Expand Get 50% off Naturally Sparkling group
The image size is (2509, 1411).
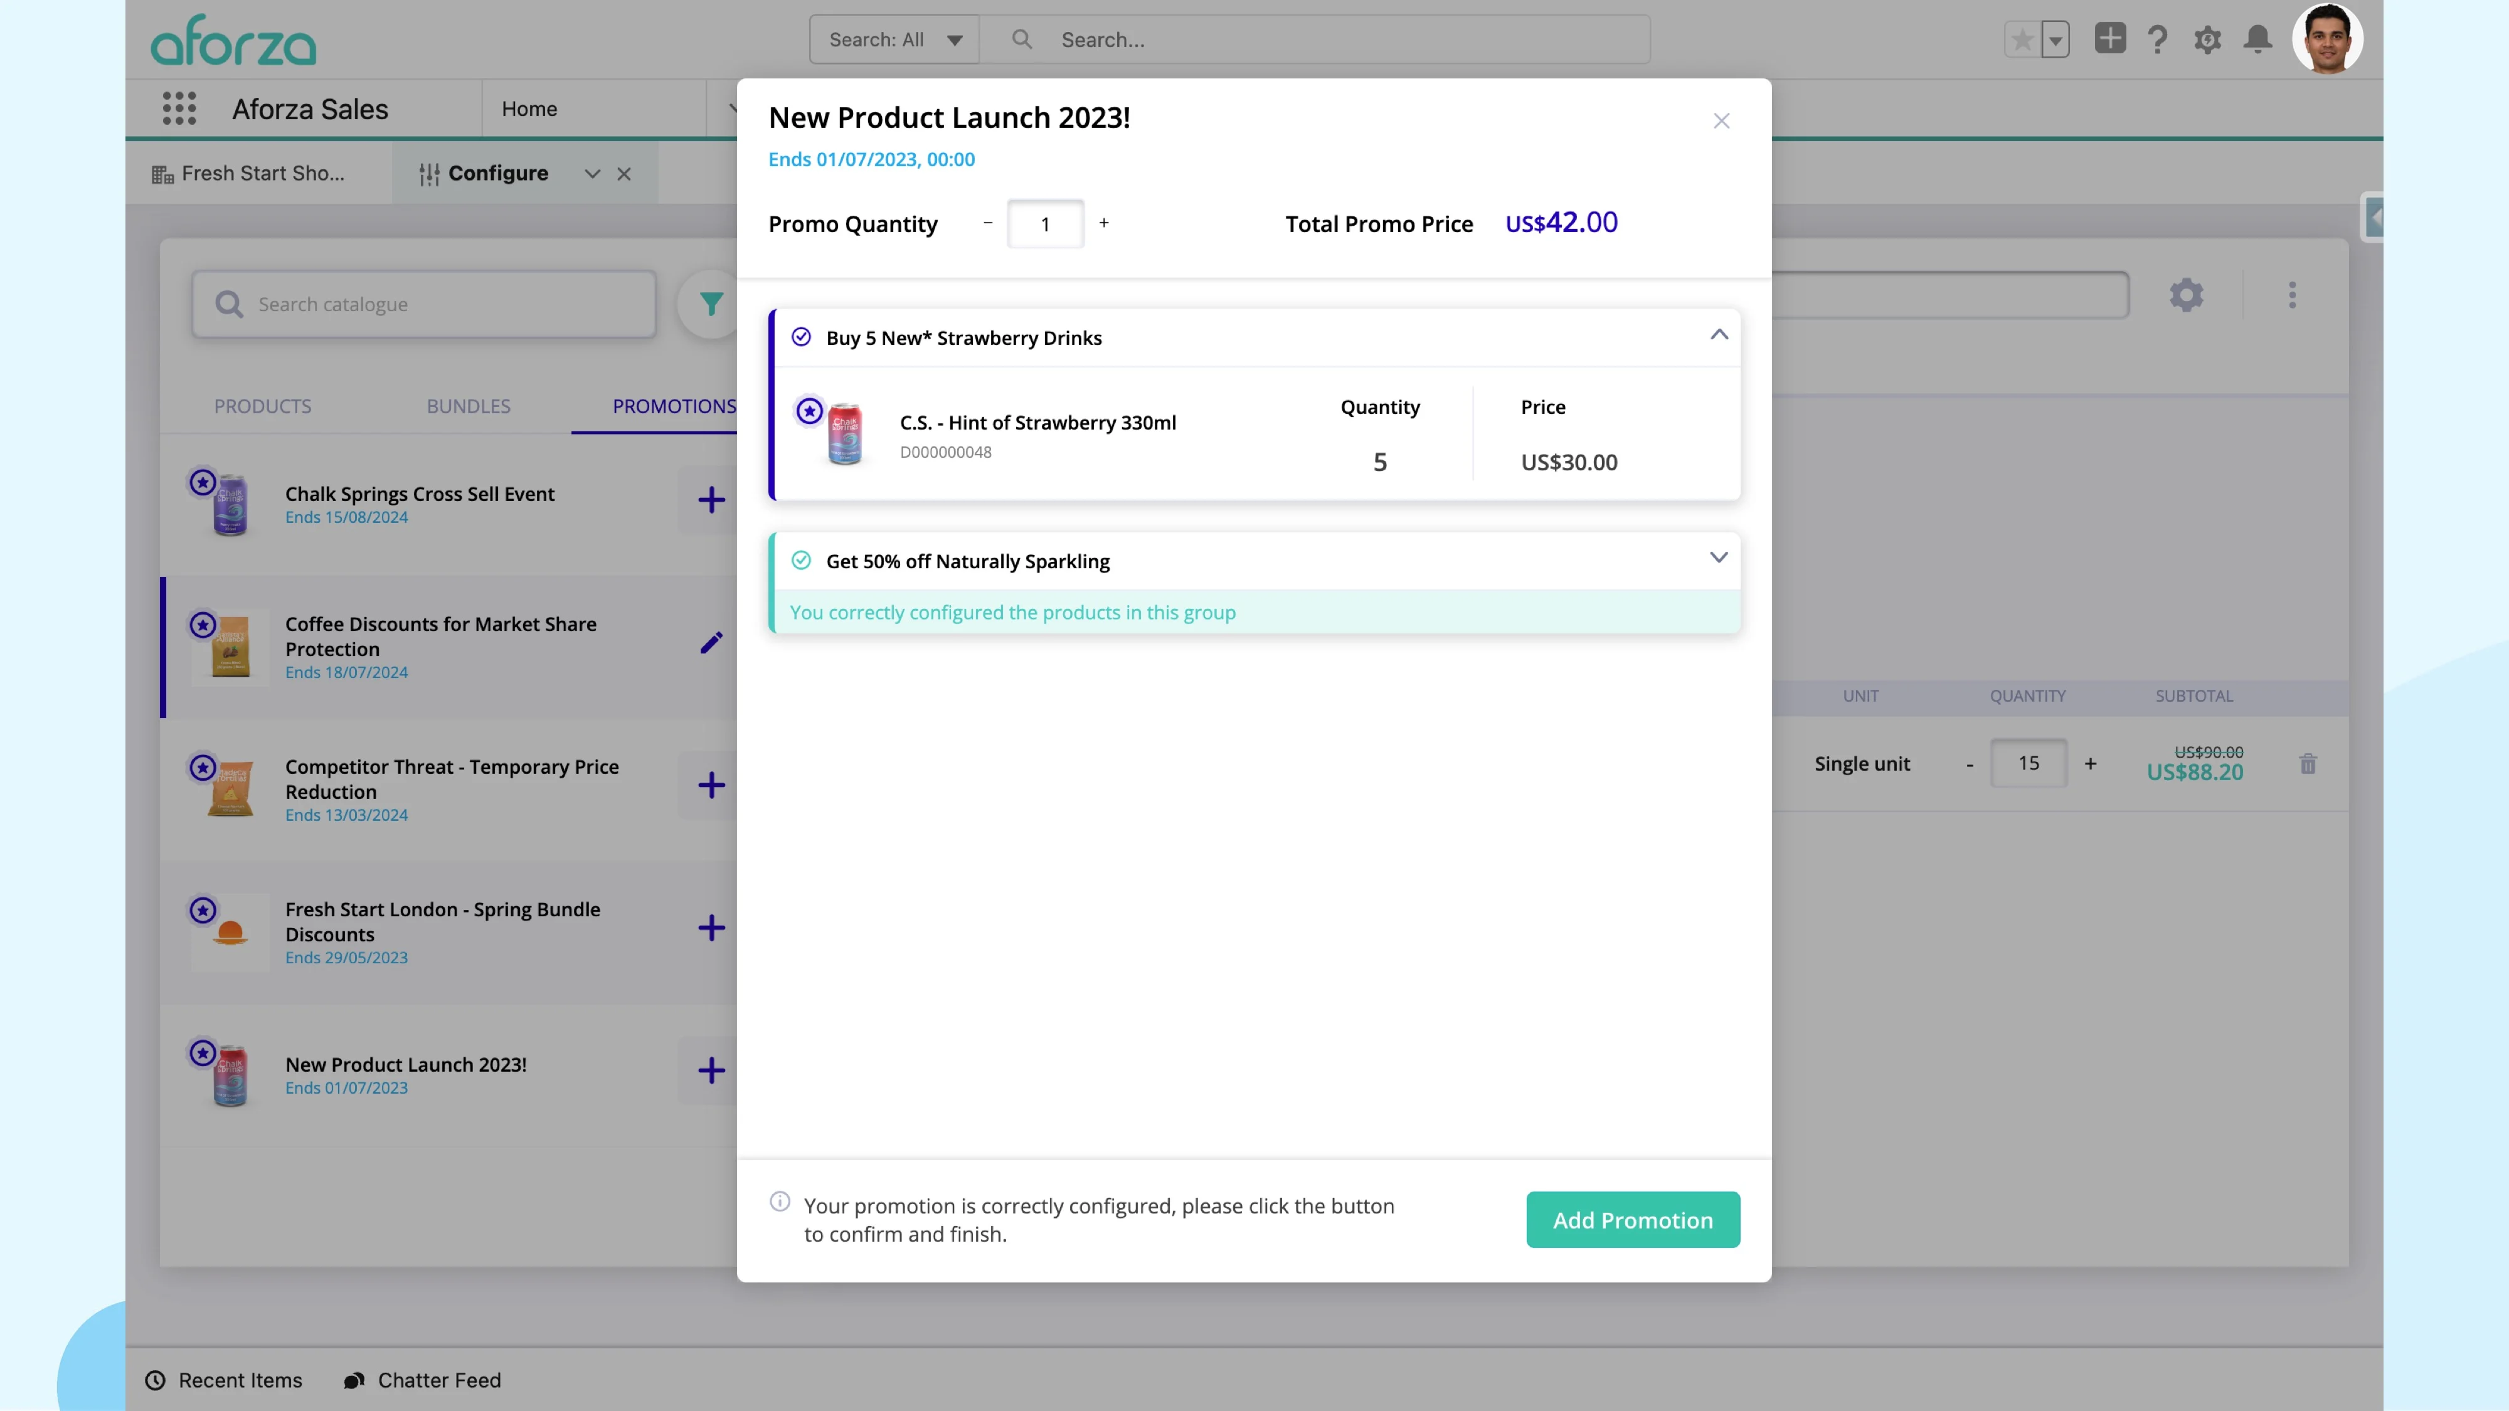(1718, 558)
